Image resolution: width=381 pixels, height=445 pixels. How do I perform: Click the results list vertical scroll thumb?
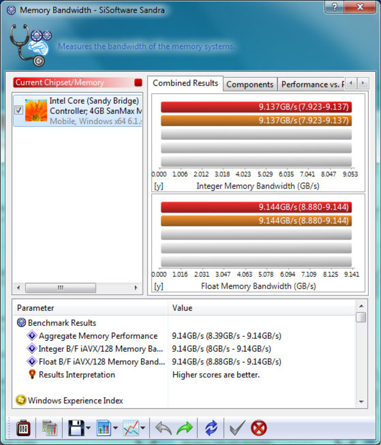click(x=361, y=317)
